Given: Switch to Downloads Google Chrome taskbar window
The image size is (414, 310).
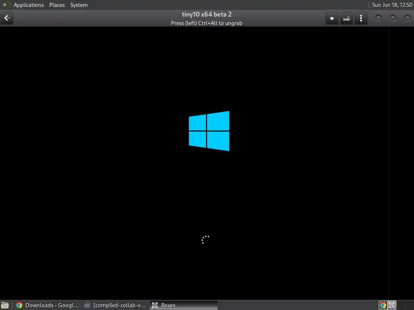Looking at the screenshot, I should [48, 305].
